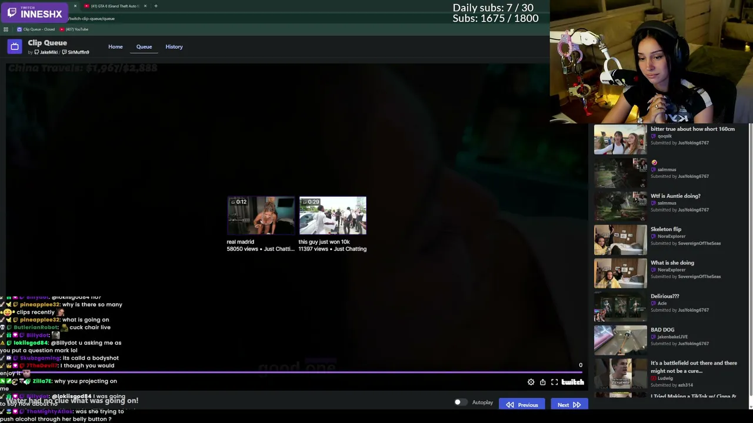Open SirMuffin9 Twitch profile link
This screenshot has height=423, width=753.
76,52
